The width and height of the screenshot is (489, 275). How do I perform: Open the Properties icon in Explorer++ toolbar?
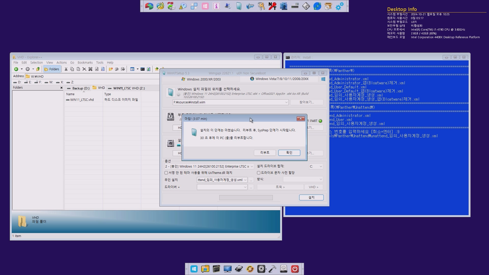97,69
